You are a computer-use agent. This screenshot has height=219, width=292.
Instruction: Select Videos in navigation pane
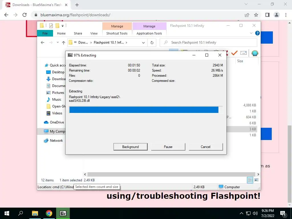pos(54,113)
